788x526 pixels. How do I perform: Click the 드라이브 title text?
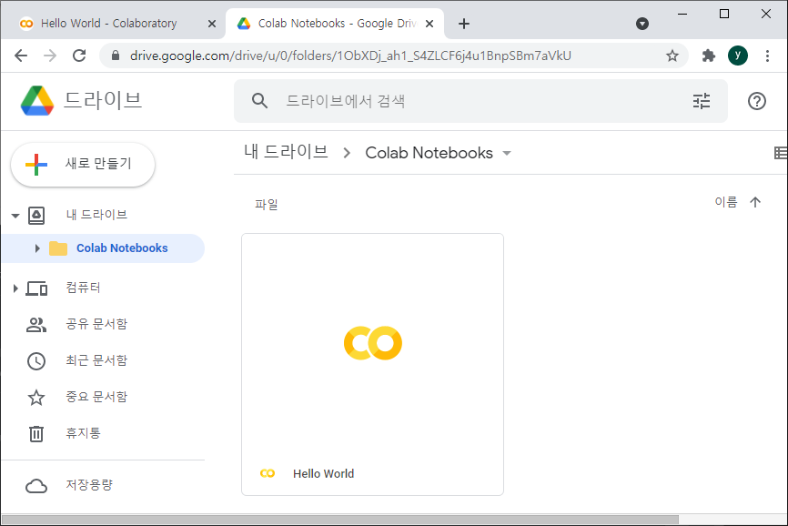pos(103,100)
